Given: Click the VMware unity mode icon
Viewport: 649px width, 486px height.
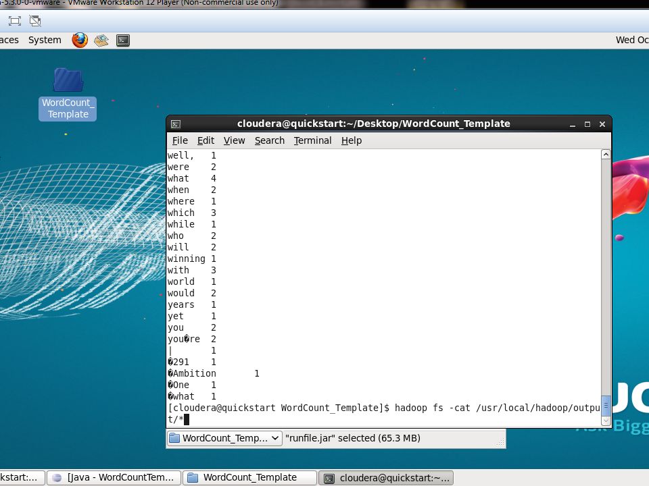Looking at the screenshot, I should pos(35,21).
